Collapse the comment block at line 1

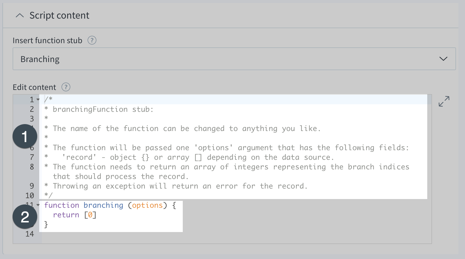(x=38, y=100)
